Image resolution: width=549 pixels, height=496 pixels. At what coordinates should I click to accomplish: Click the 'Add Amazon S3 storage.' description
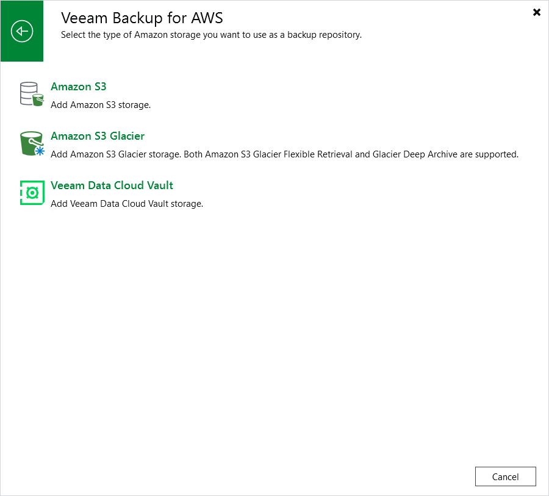click(x=101, y=105)
